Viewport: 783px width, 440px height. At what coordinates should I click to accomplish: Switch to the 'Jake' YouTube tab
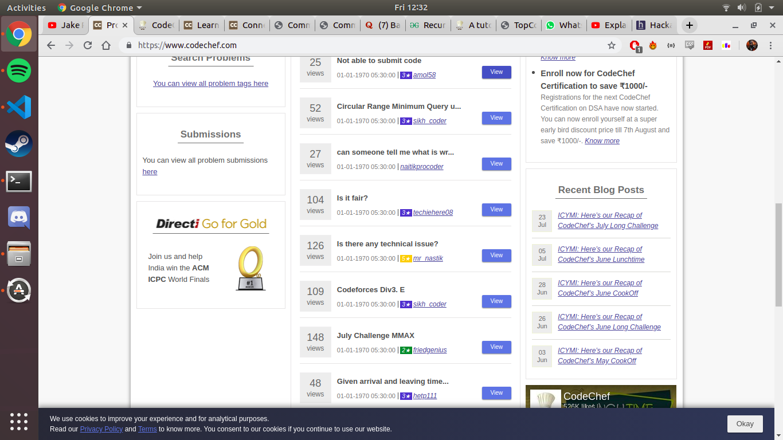65,25
